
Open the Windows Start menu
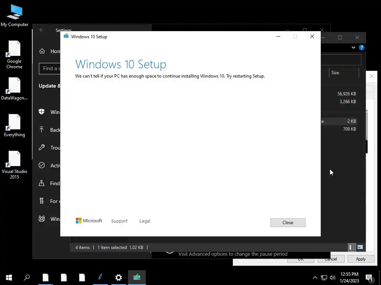point(9,278)
